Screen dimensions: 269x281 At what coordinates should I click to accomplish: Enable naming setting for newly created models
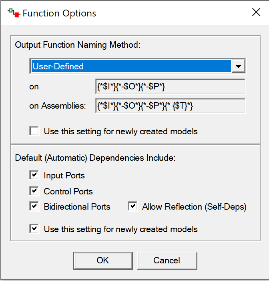click(34, 131)
